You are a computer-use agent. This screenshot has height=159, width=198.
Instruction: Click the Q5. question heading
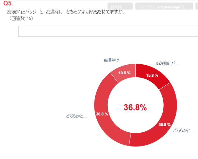pos(8,4)
